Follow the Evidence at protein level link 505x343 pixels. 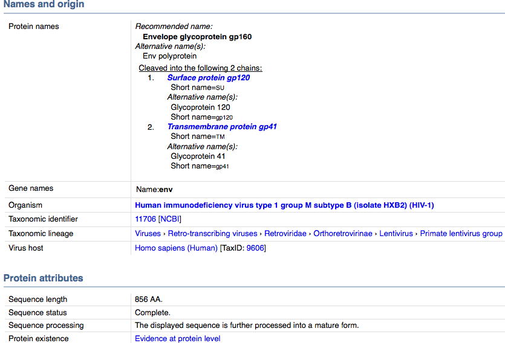click(x=177, y=339)
